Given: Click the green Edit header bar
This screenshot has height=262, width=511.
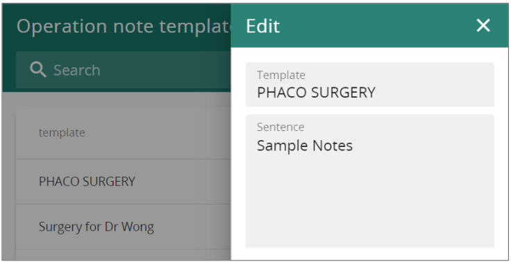Looking at the screenshot, I should pos(369,26).
